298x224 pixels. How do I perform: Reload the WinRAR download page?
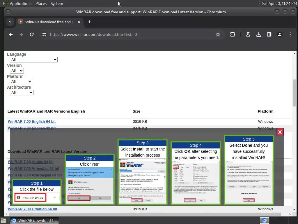tap(32, 34)
